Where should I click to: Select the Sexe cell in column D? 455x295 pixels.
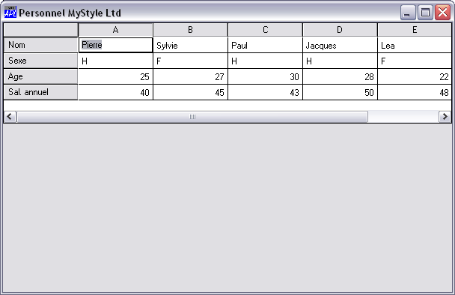click(340, 61)
